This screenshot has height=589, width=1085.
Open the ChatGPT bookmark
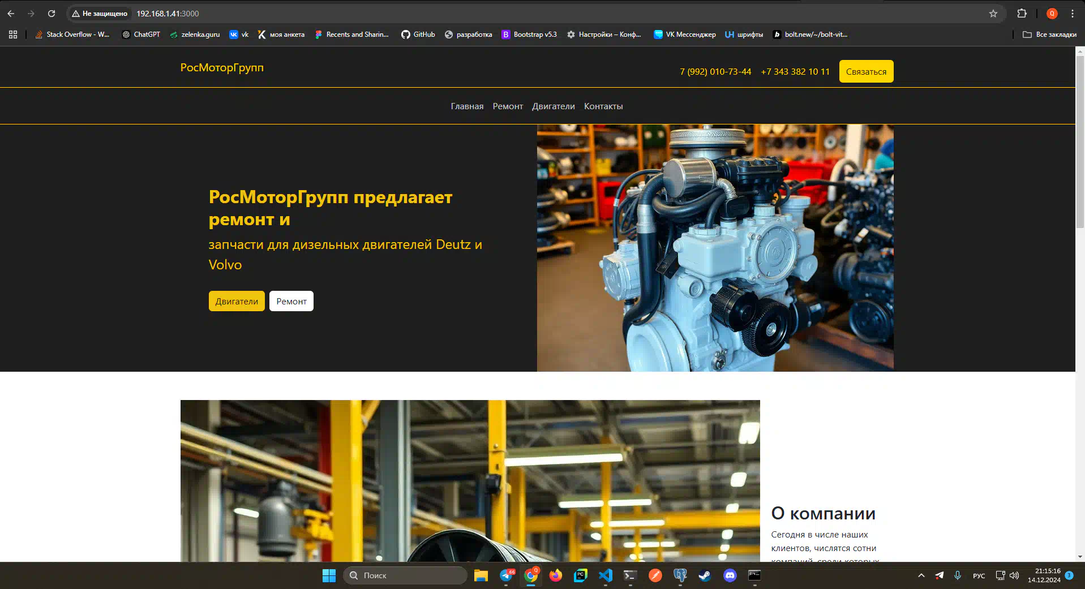141,35
